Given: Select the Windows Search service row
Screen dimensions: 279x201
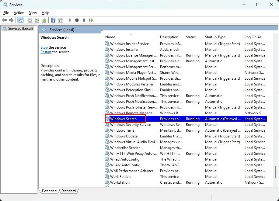Looking at the screenshot, I should [186, 119].
